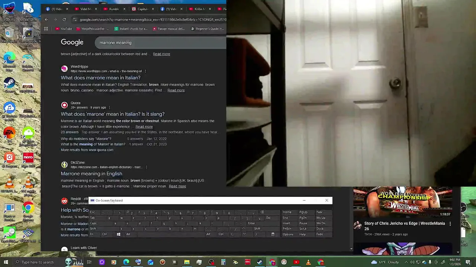The height and width of the screenshot is (267, 476).
Task: Open the Paisaje musical bookmark
Action: [x=168, y=29]
